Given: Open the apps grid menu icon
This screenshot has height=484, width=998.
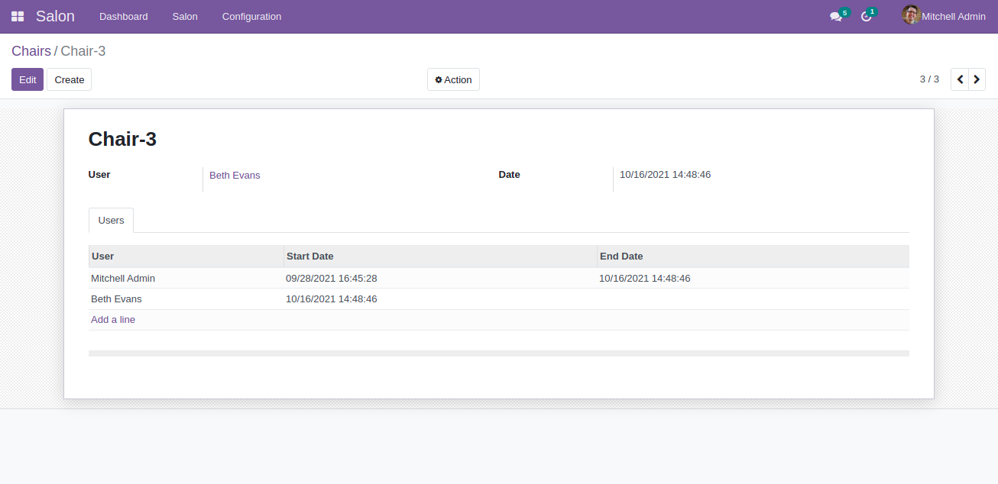Looking at the screenshot, I should (x=18, y=16).
